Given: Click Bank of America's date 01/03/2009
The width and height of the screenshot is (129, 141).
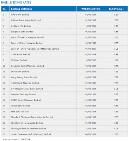Looking at the screenshot, I should pos(91,37).
